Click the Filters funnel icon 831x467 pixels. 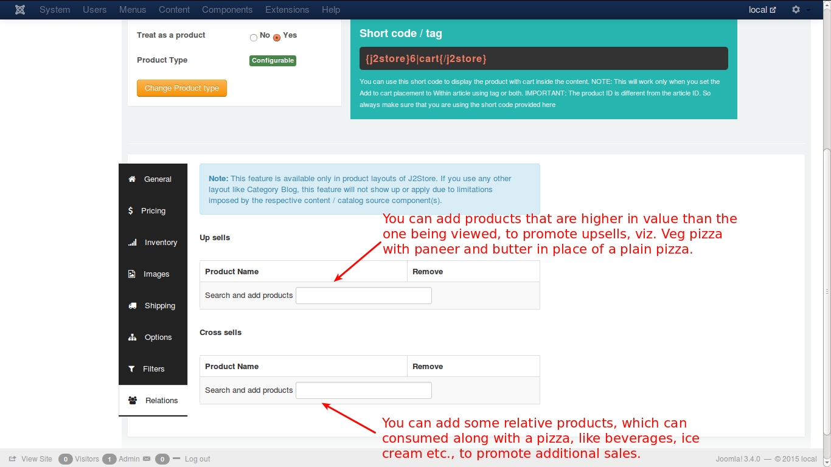(131, 369)
